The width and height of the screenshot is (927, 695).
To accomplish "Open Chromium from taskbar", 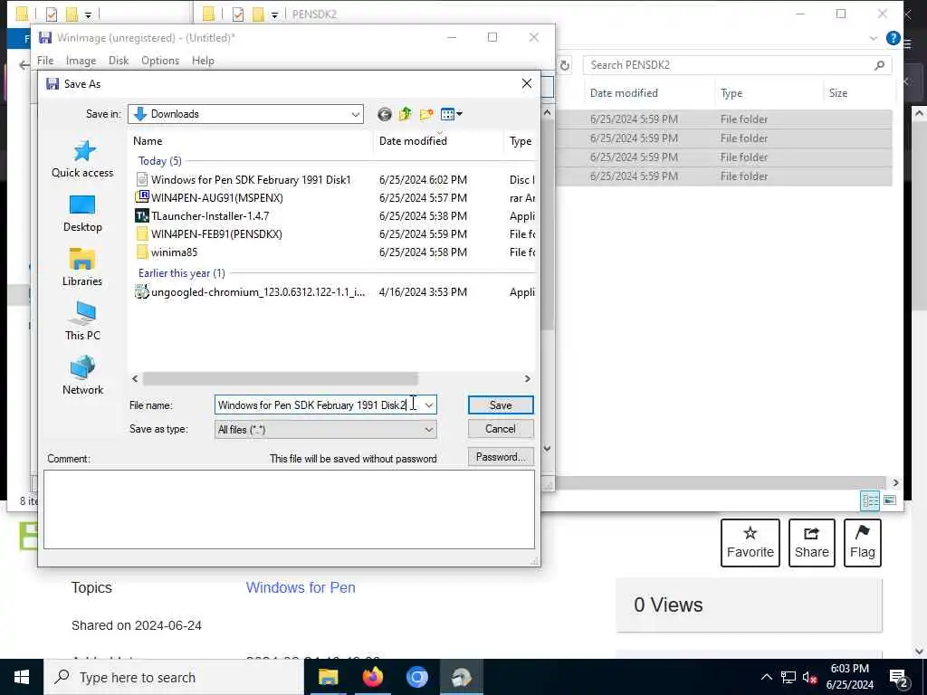I will click(416, 677).
